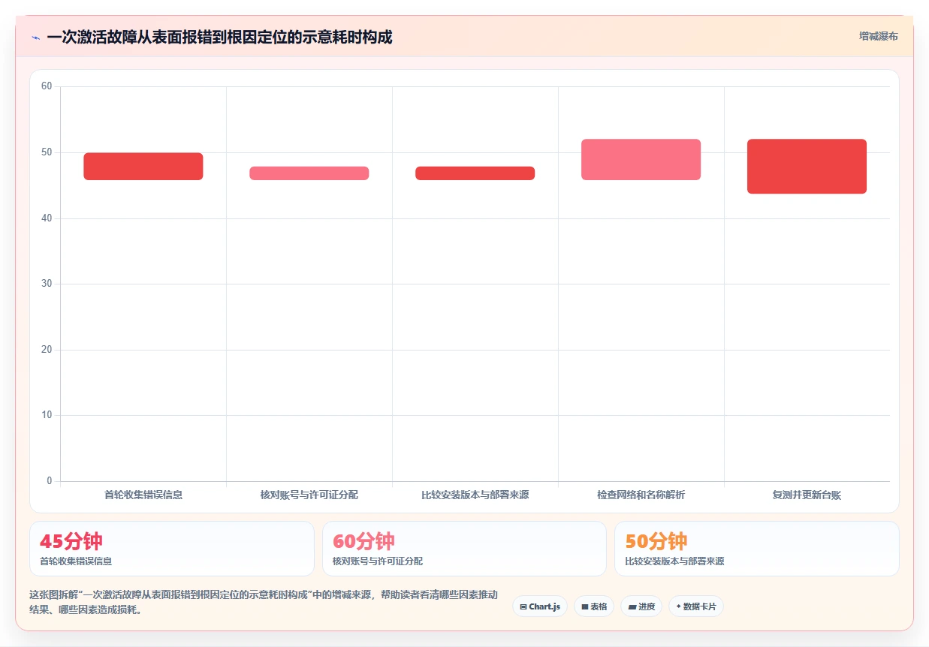Click y-axis tick value 50
The height and width of the screenshot is (647, 929).
[x=47, y=152]
